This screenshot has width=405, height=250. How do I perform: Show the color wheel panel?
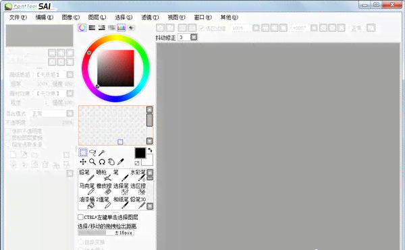coord(82,28)
